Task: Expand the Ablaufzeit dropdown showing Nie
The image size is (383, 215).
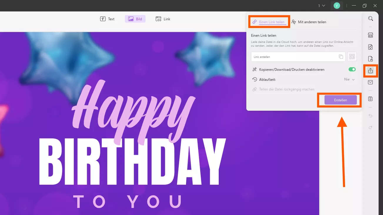Action: pos(349,79)
